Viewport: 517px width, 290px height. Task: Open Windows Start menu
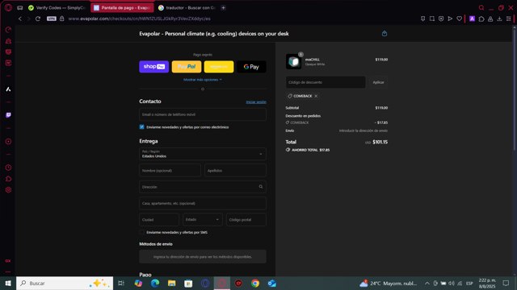click(8, 283)
